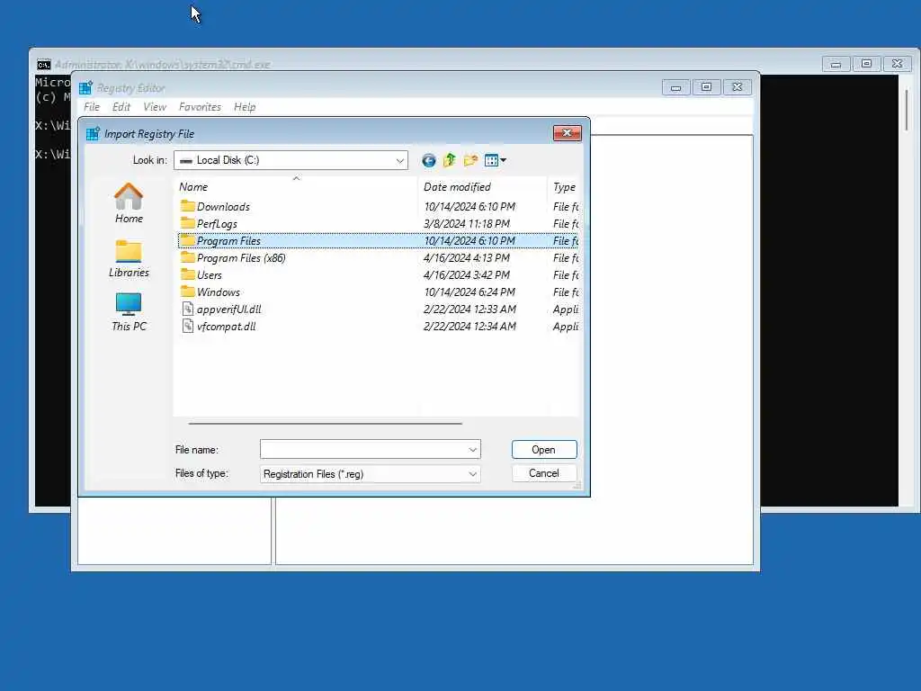Screen dimensions: 921x691
Task: Select the Downloads folder icon
Action: pyautogui.click(x=187, y=206)
